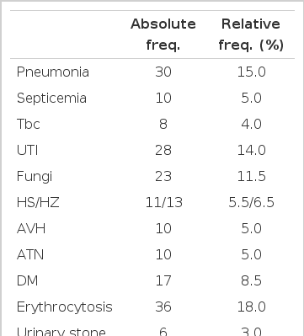304x336 pixels.
Task: Select the 5.5/6.5 relative frequency cell
Action: tap(251, 202)
